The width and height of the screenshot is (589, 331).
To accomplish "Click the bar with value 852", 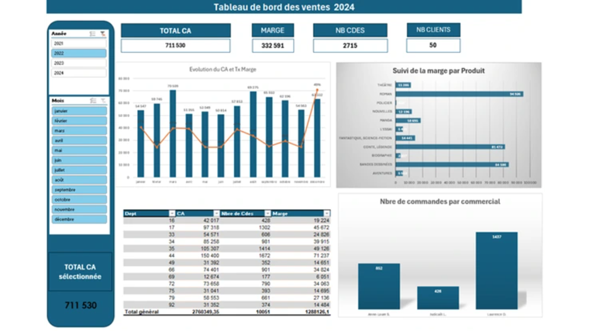I will point(379,286).
